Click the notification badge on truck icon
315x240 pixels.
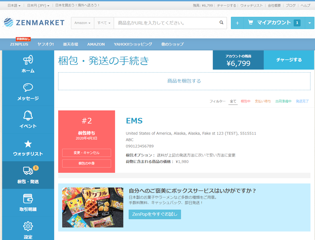coord(36,168)
